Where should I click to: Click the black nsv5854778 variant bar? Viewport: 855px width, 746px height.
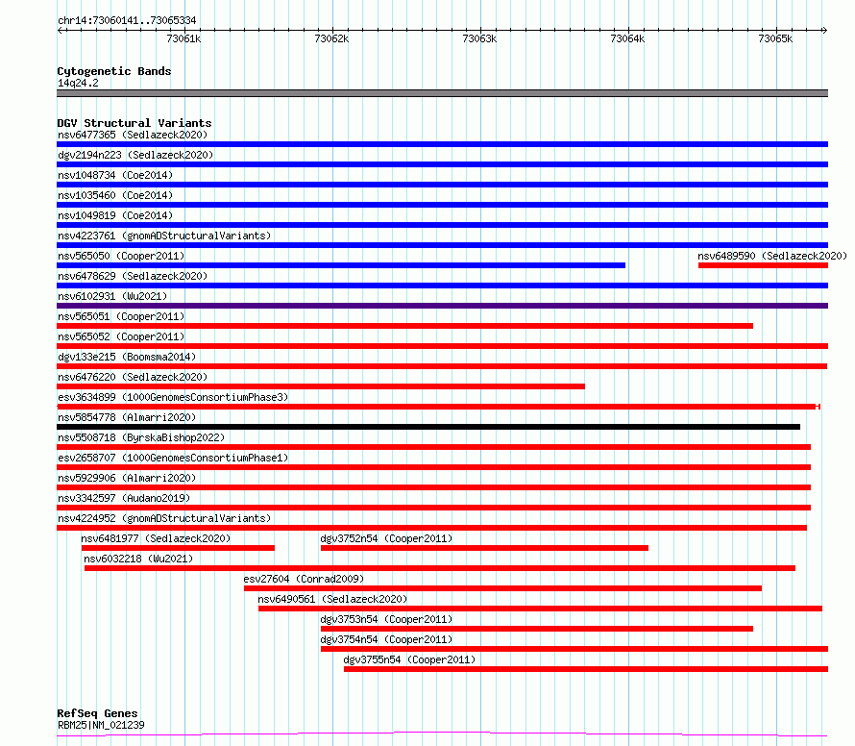pos(428,427)
